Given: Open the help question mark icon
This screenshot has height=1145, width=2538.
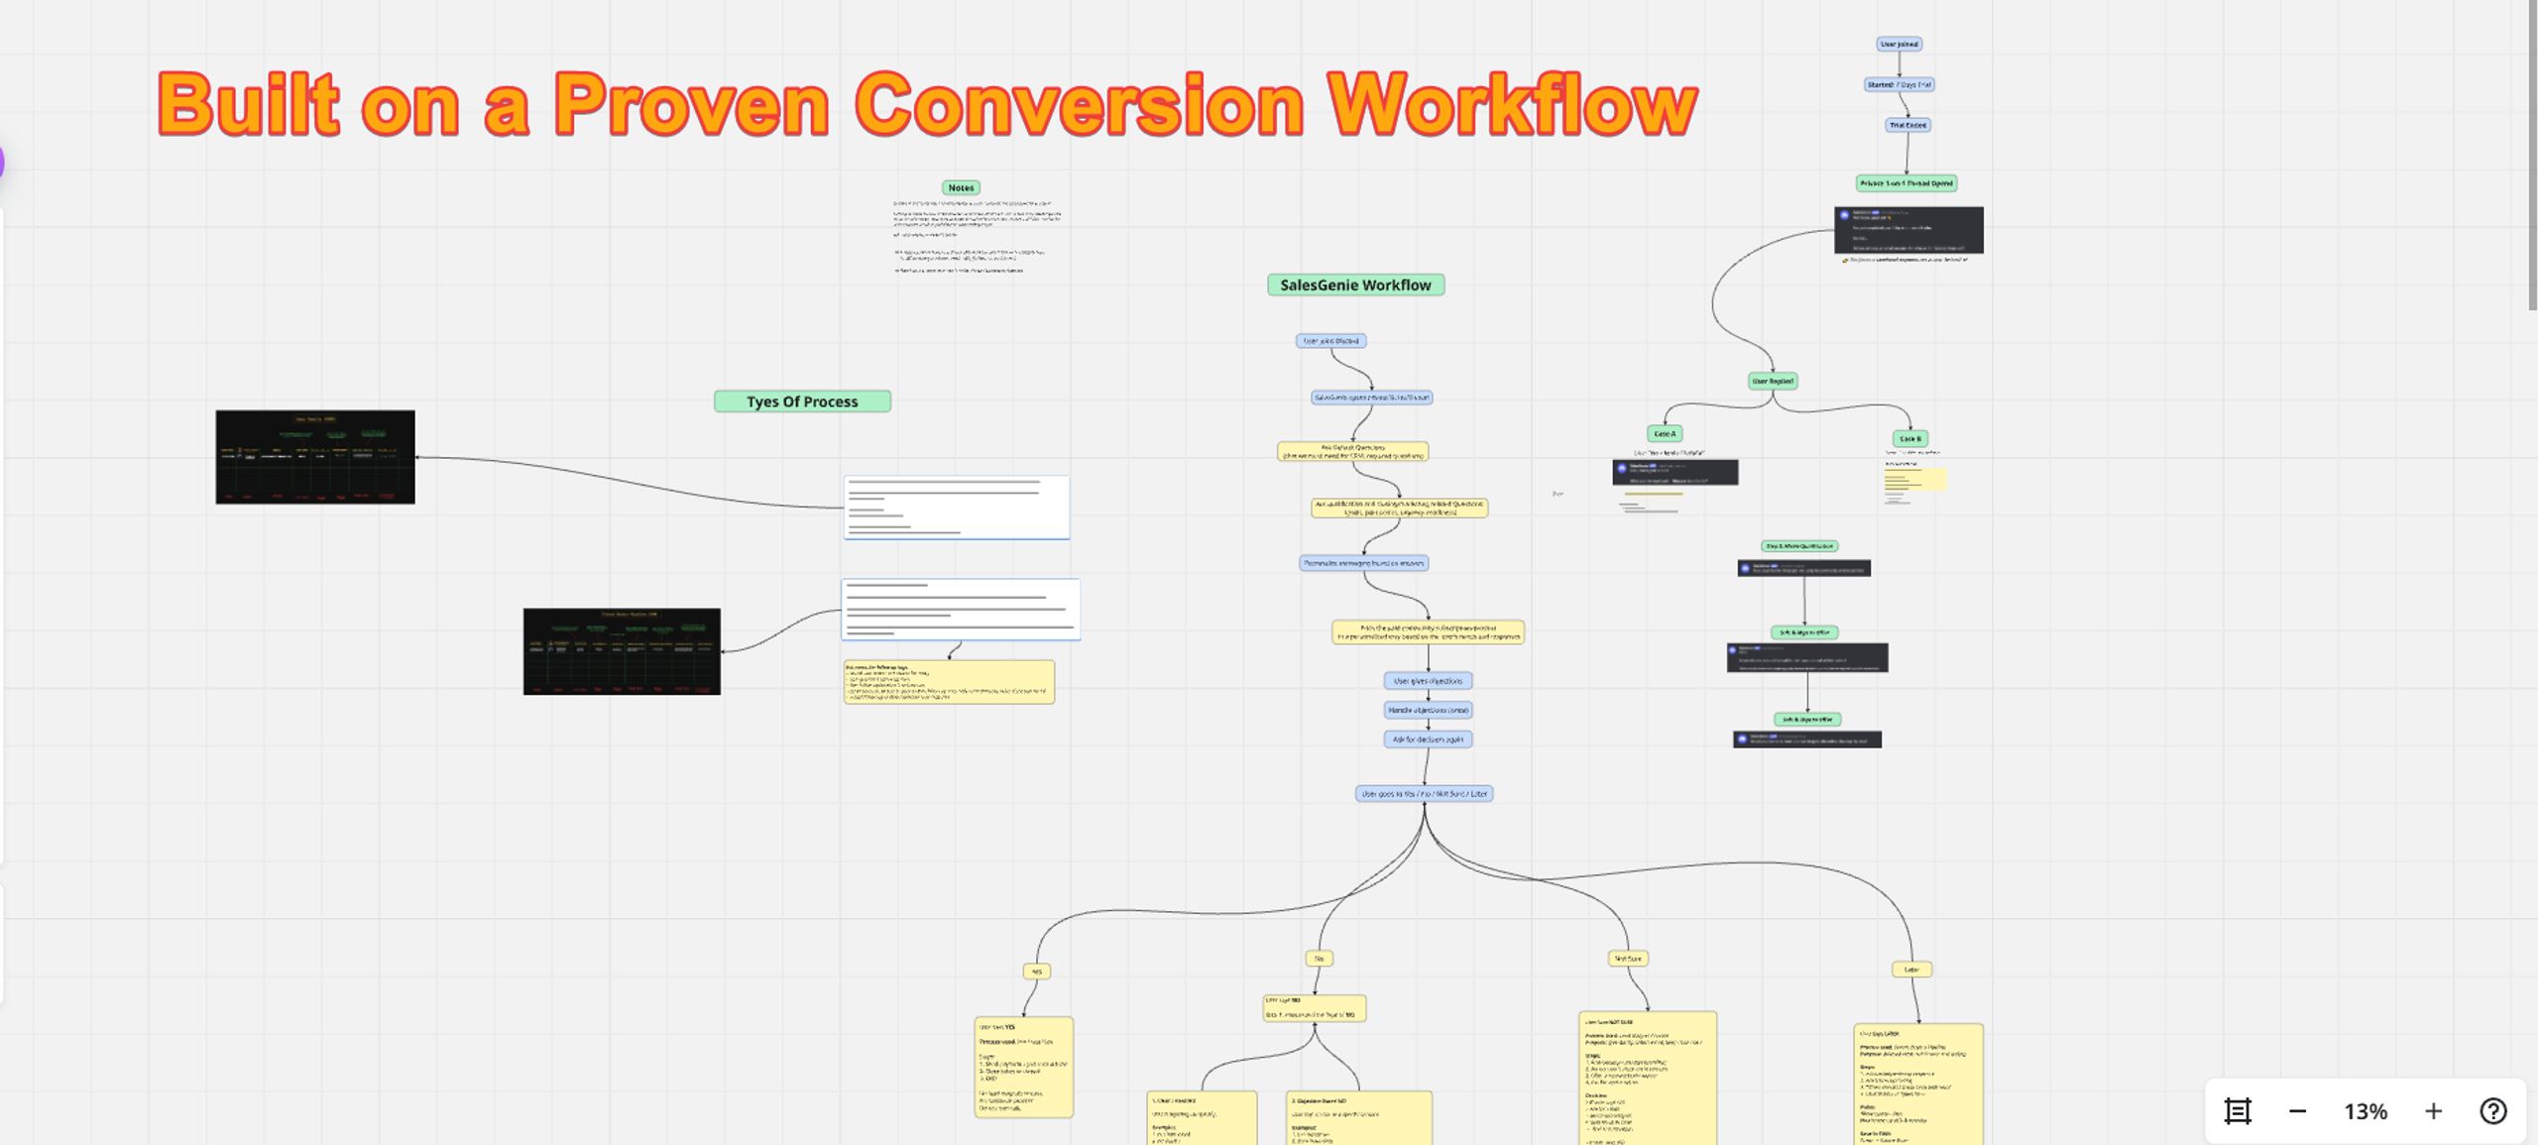Looking at the screenshot, I should coord(2493,1111).
